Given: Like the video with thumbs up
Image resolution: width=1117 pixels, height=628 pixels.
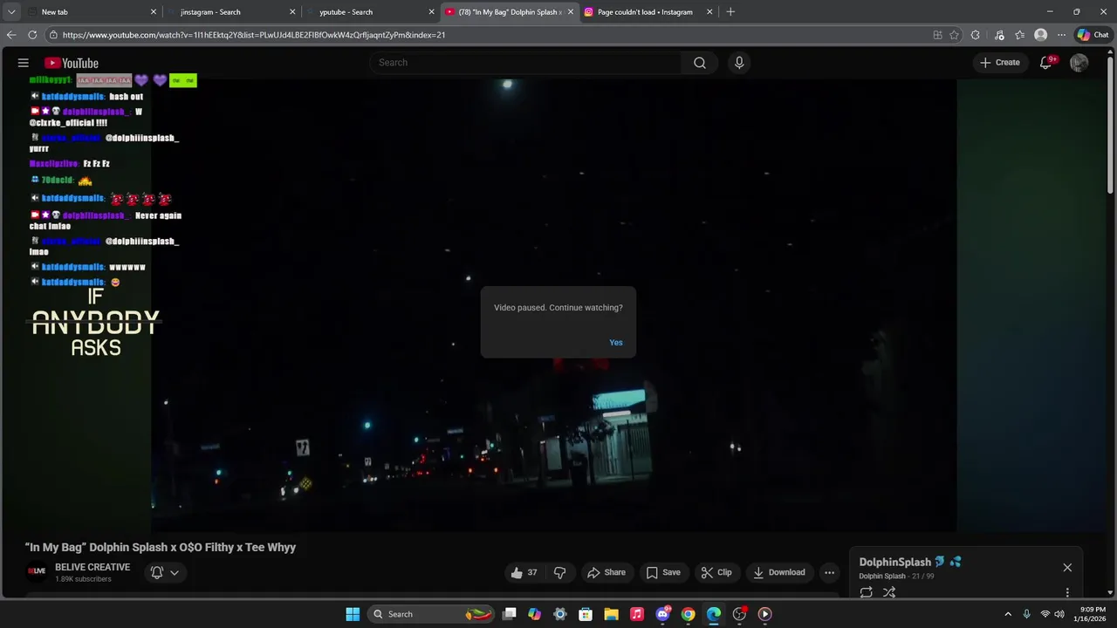Looking at the screenshot, I should [524, 572].
